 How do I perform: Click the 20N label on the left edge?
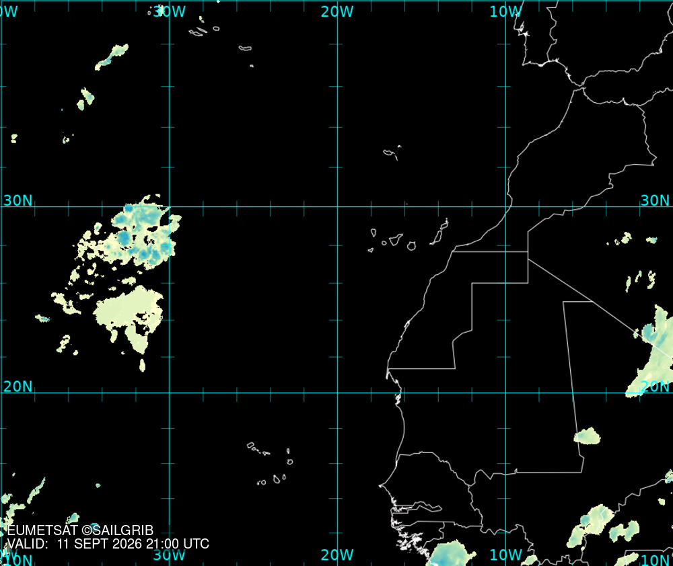(x=17, y=387)
